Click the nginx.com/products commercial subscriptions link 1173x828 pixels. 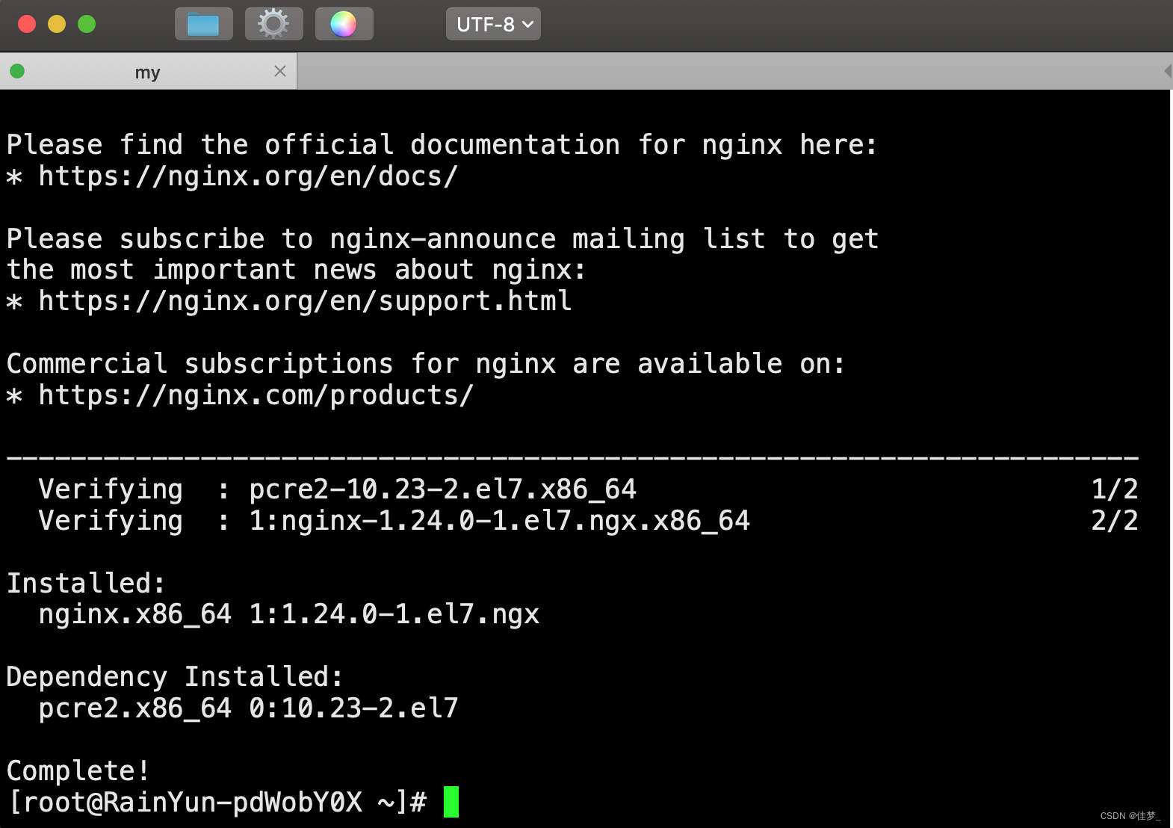click(x=254, y=395)
